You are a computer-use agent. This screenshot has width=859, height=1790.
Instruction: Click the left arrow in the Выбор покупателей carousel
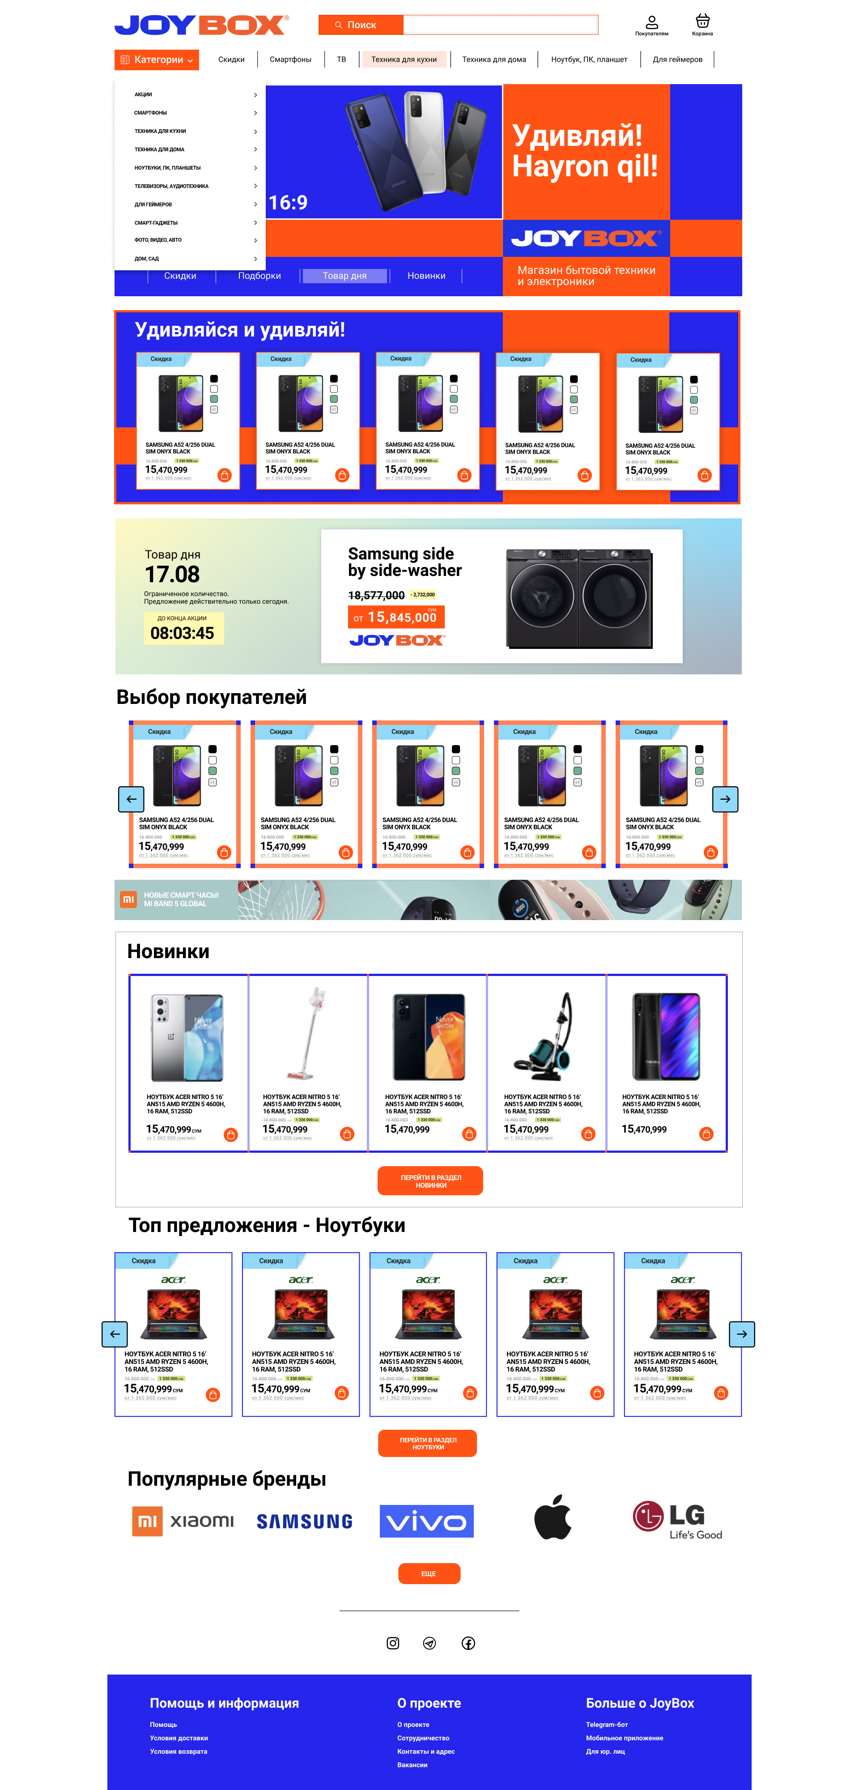pos(132,799)
